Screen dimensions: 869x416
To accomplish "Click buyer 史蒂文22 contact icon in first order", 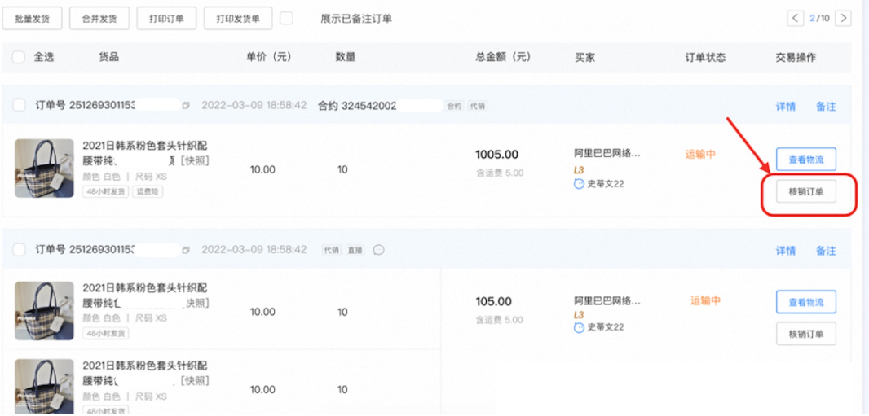I will (579, 184).
